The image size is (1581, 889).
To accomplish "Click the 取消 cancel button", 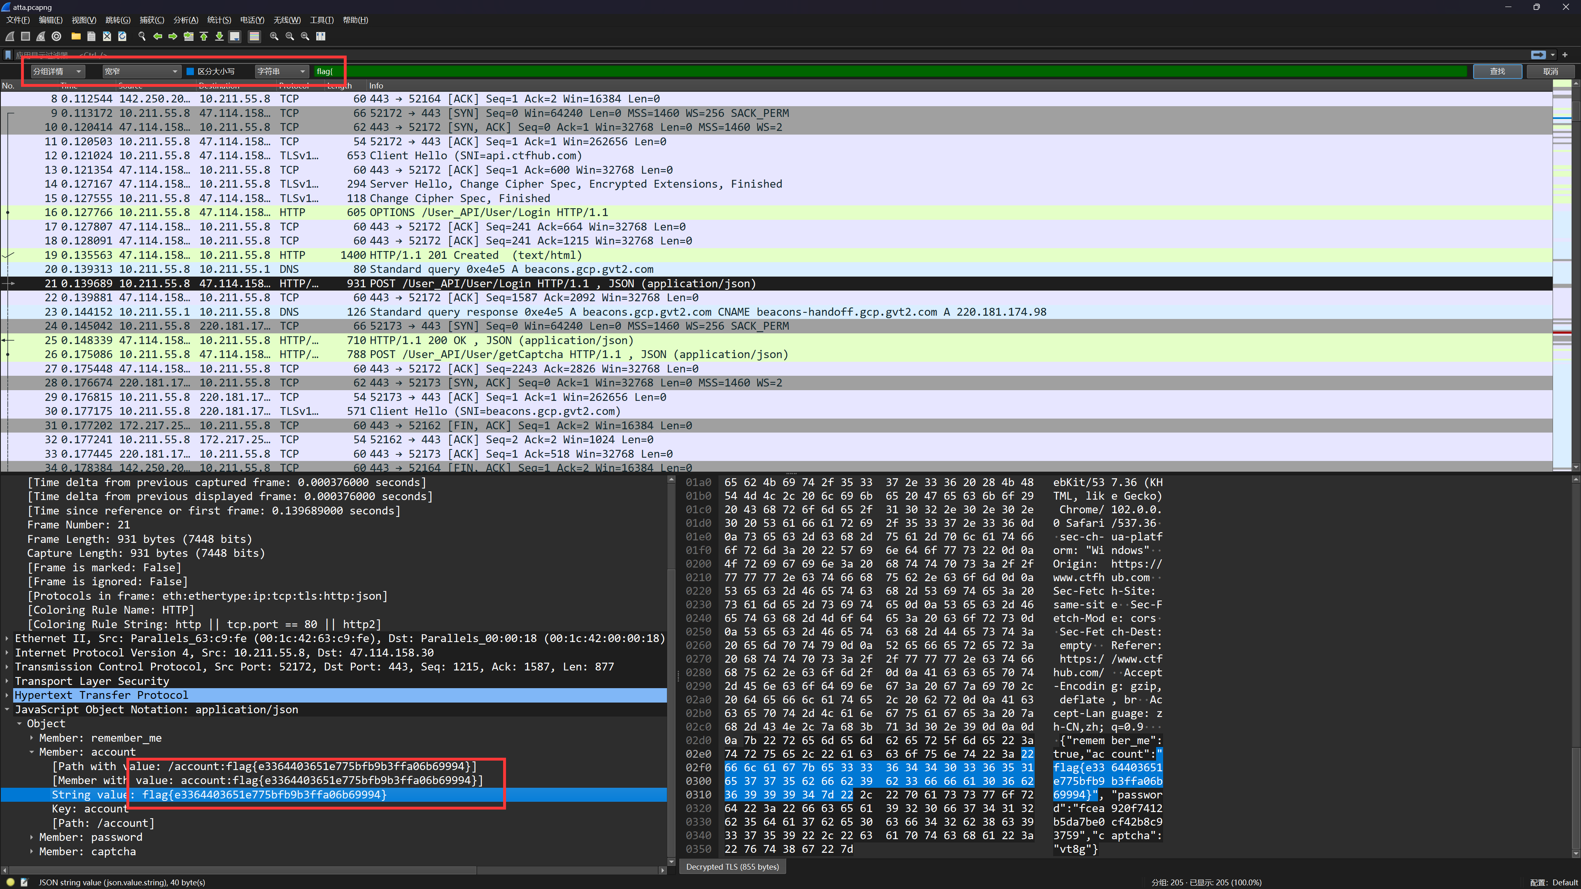I will [x=1551, y=71].
